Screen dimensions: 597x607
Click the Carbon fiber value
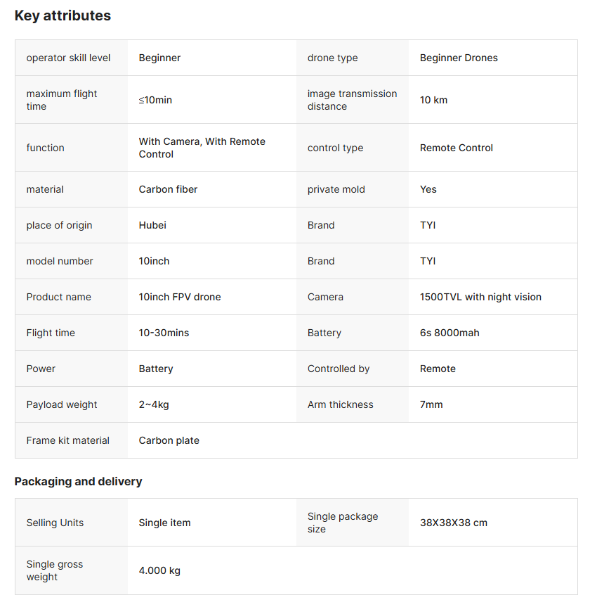[168, 189]
